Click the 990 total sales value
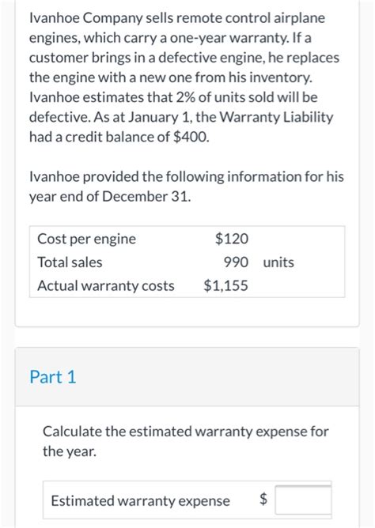375x528 pixels. pyautogui.click(x=237, y=262)
